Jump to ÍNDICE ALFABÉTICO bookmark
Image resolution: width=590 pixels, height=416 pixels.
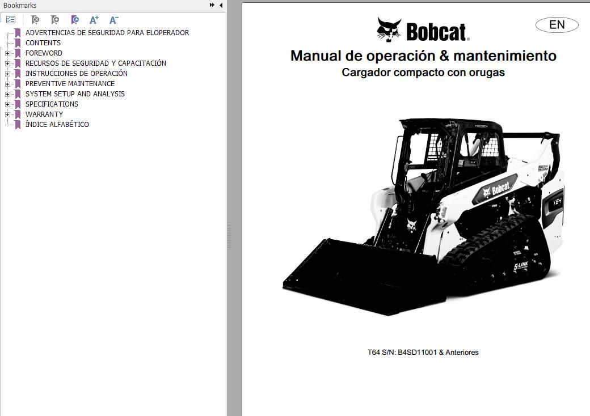click(57, 124)
